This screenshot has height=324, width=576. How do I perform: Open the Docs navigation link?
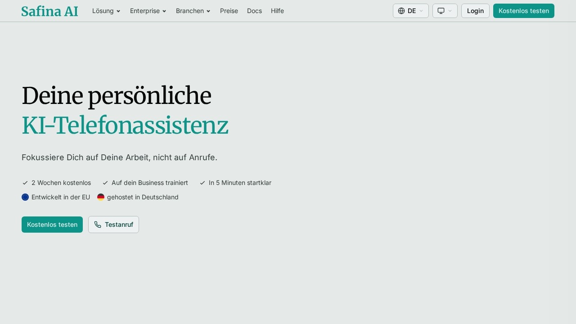point(254,11)
